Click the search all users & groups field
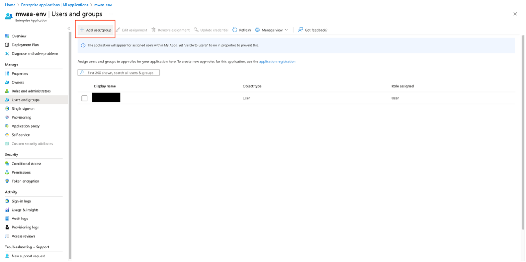 pos(119,73)
